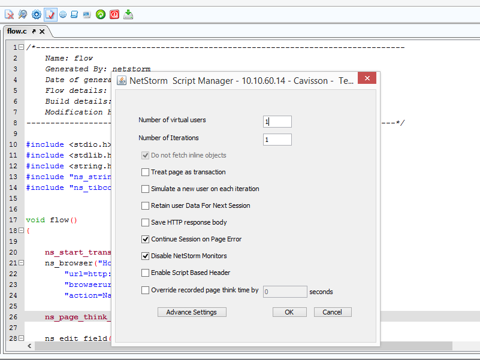Click the NetStorm Script Manager dialog title text
This screenshot has width=480, height=360.
point(241,81)
